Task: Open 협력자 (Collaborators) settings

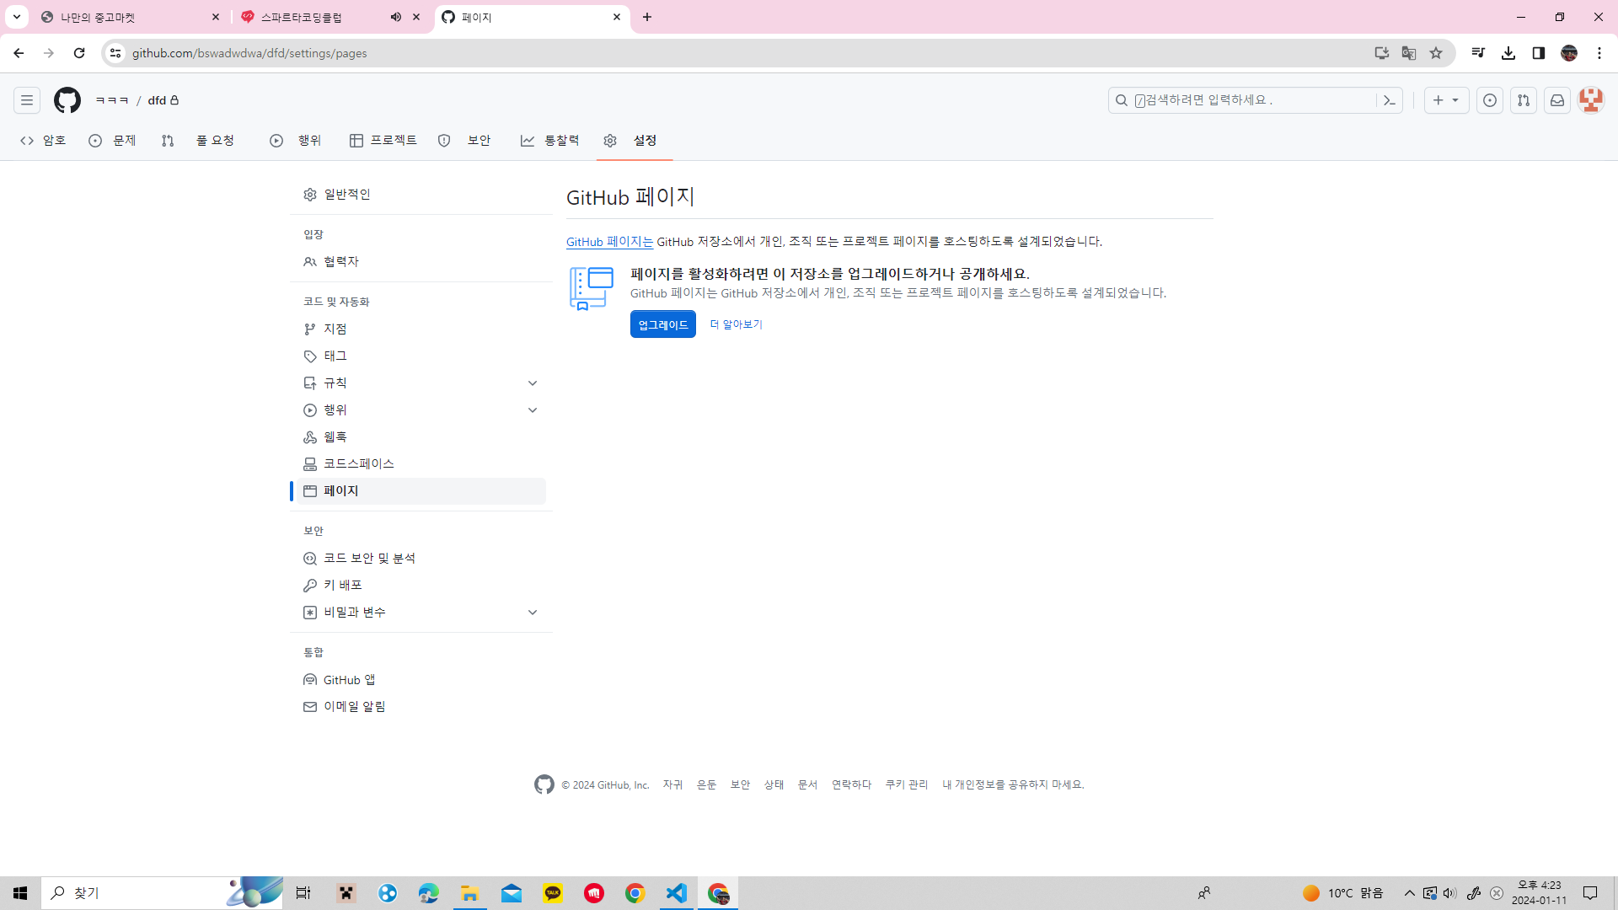Action: [x=421, y=262]
